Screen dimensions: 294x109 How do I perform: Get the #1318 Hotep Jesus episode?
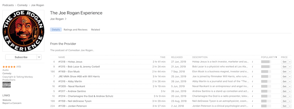tap(285, 62)
